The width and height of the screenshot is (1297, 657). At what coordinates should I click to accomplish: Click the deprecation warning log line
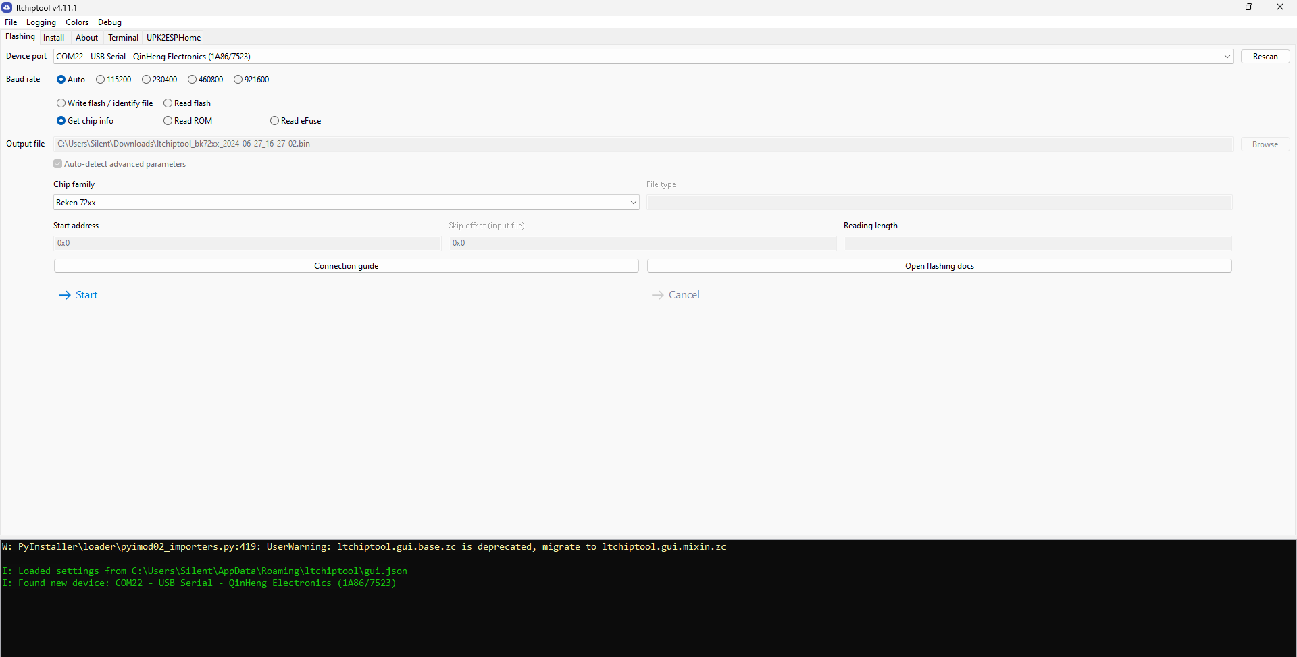pyautogui.click(x=364, y=547)
